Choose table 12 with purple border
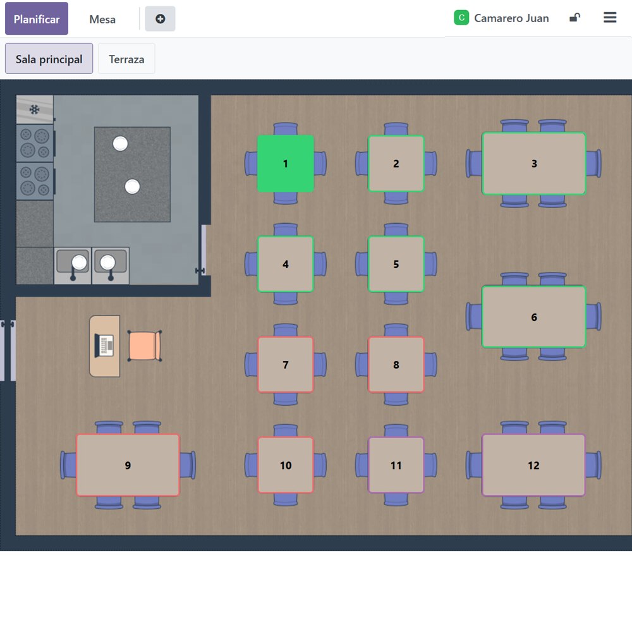The width and height of the screenshot is (632, 632). 533,465
